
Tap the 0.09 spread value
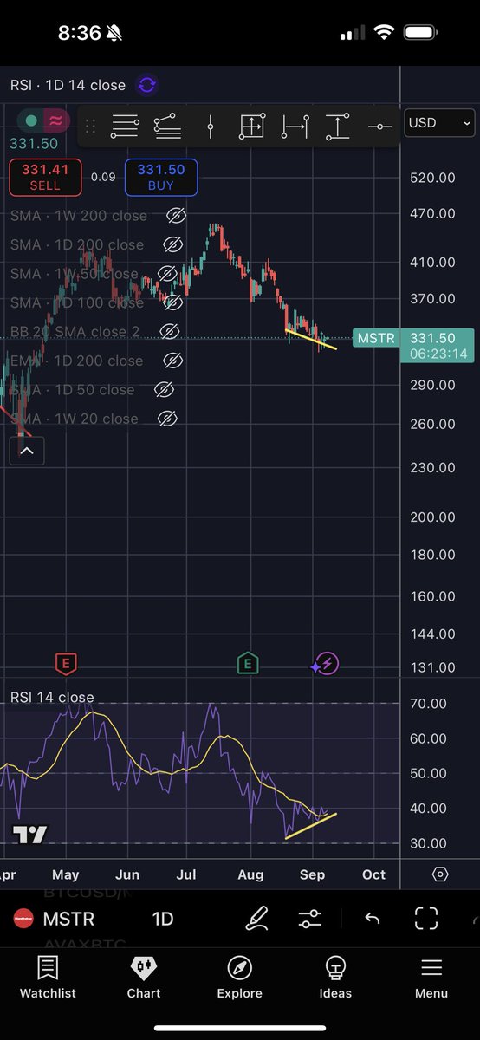(x=103, y=177)
